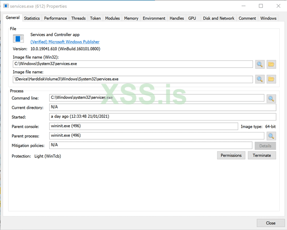View the Modules tab
The width and height of the screenshot is (287, 230).
[x=112, y=18]
